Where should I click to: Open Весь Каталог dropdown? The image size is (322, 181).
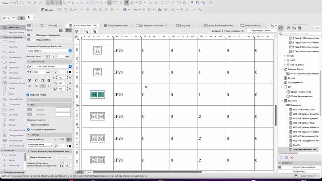pyautogui.click(x=49, y=51)
